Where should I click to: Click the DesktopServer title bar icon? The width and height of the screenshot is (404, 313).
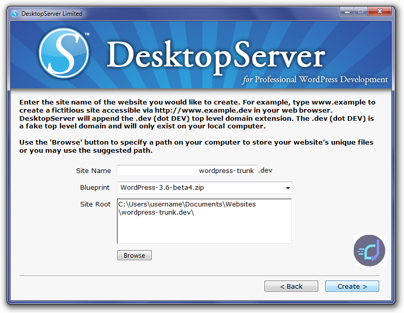tap(15, 13)
